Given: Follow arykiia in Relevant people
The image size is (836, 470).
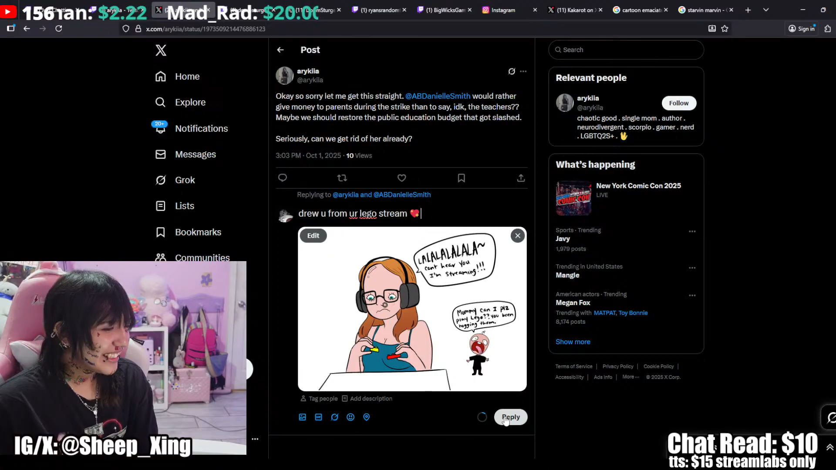Looking at the screenshot, I should pyautogui.click(x=678, y=103).
